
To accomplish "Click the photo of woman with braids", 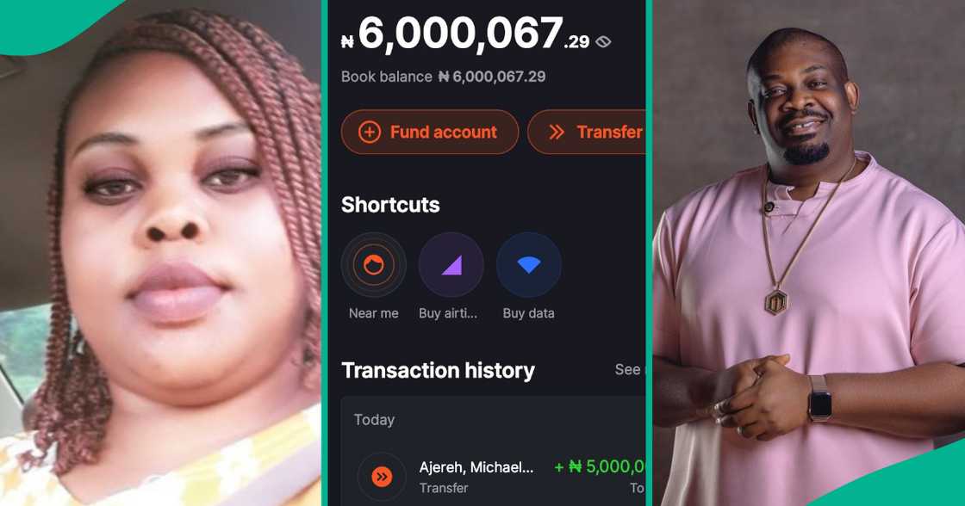I will (x=160, y=253).
